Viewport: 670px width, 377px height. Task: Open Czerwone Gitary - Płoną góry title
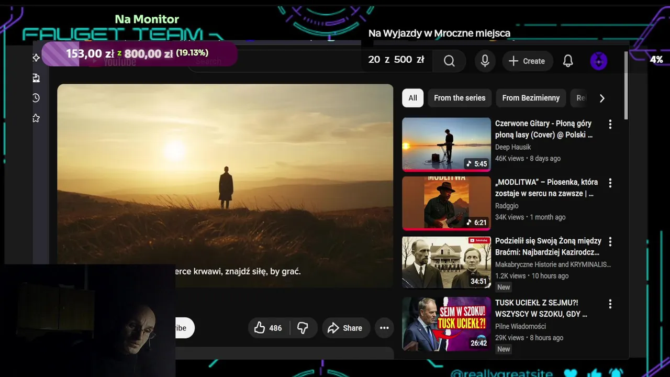click(544, 129)
